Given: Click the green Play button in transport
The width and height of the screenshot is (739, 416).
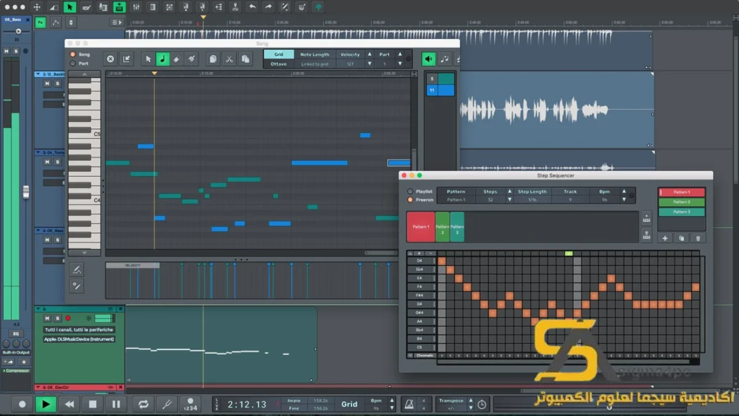Looking at the screenshot, I should tap(46, 404).
